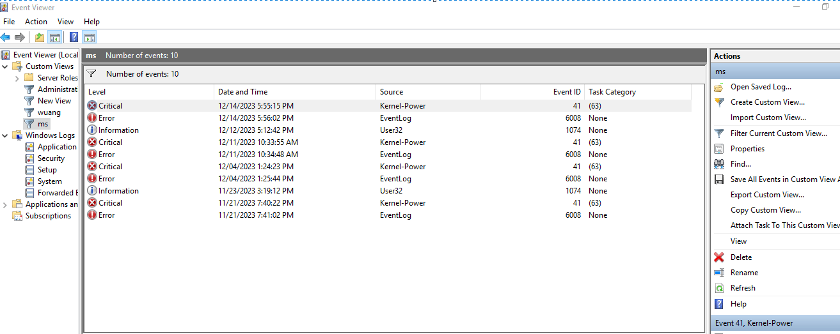
Task: Click Copy Custom View action
Action: (766, 210)
